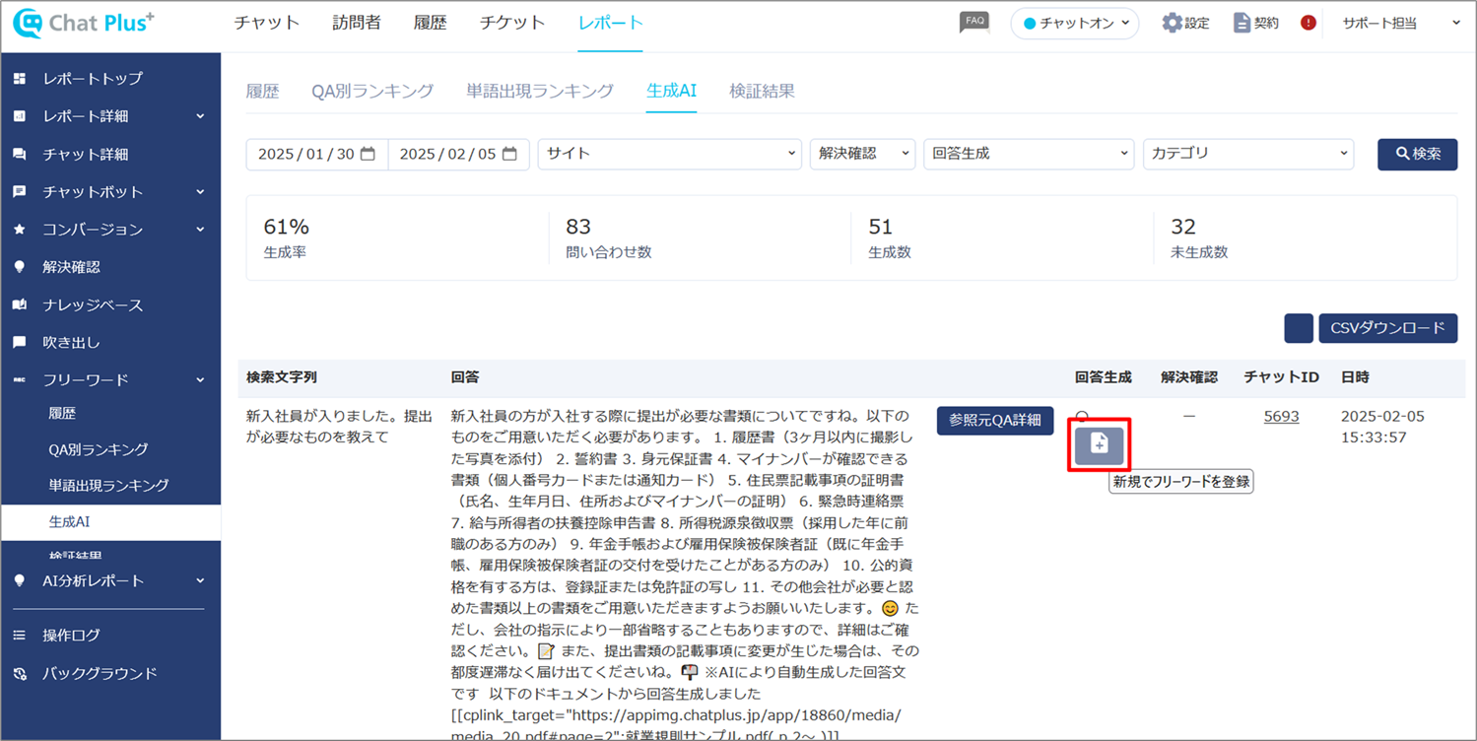Open QA別ランキング in the sidebar

point(99,449)
